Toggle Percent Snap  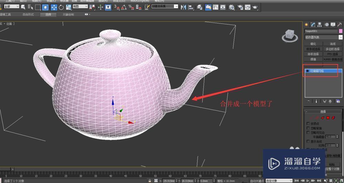(x=131, y=7)
